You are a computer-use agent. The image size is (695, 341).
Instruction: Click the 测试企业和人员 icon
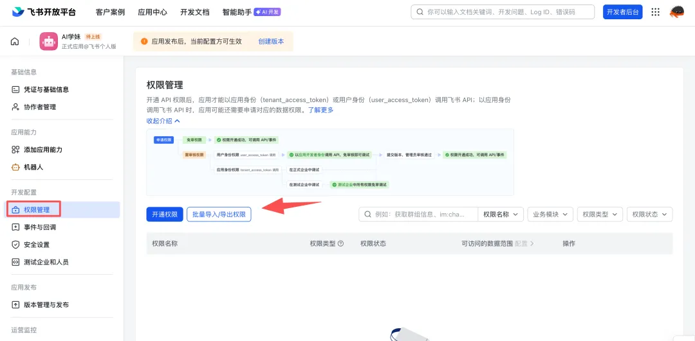click(15, 262)
